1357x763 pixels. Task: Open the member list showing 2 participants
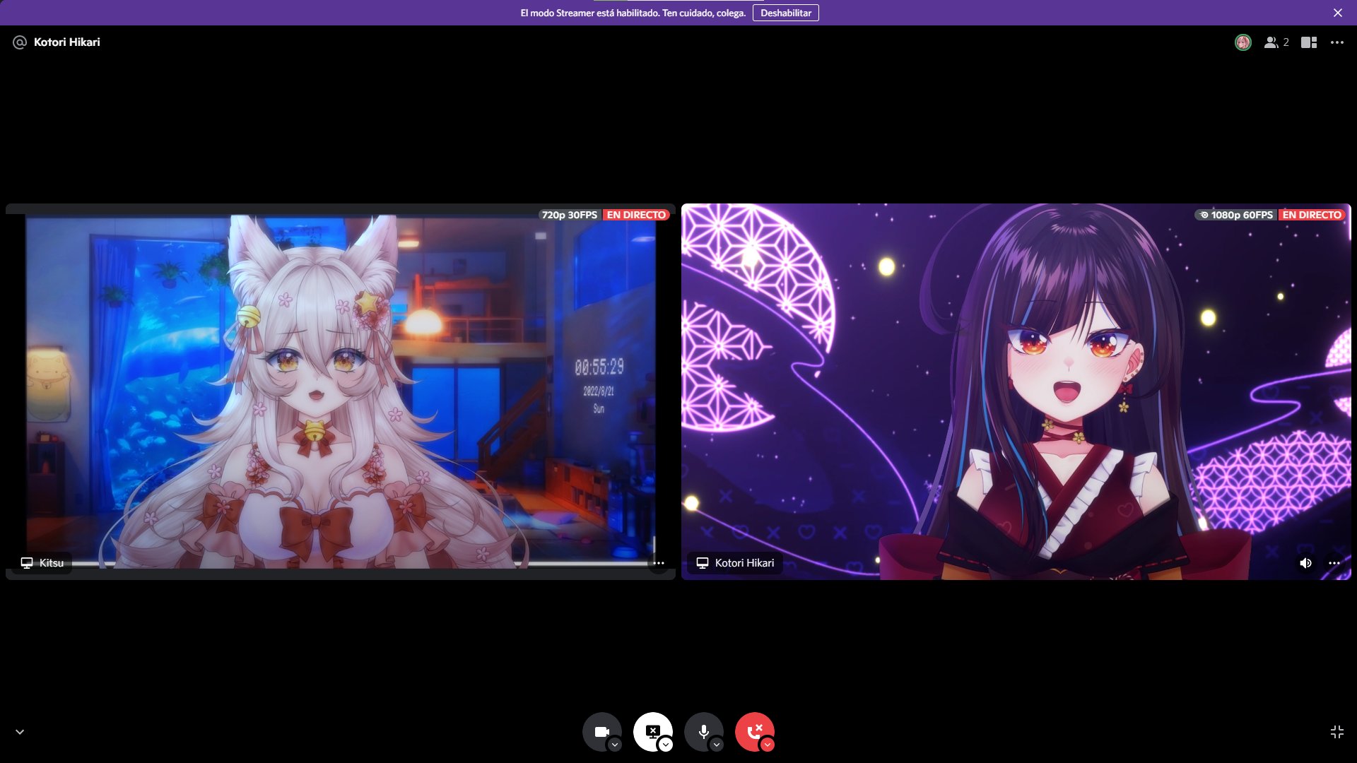click(x=1274, y=42)
